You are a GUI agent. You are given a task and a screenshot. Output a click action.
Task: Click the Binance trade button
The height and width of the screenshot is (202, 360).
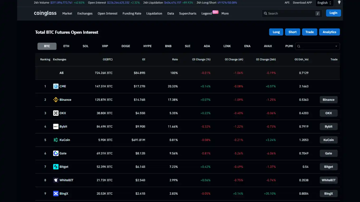pos(329,100)
